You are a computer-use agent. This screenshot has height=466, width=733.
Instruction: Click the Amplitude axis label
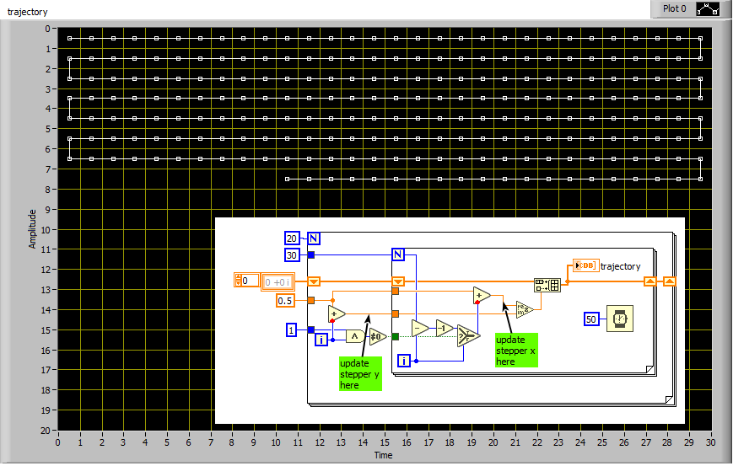[32, 229]
